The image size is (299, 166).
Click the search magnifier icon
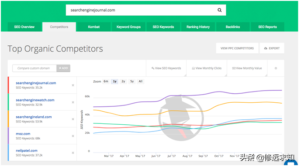[219, 10]
